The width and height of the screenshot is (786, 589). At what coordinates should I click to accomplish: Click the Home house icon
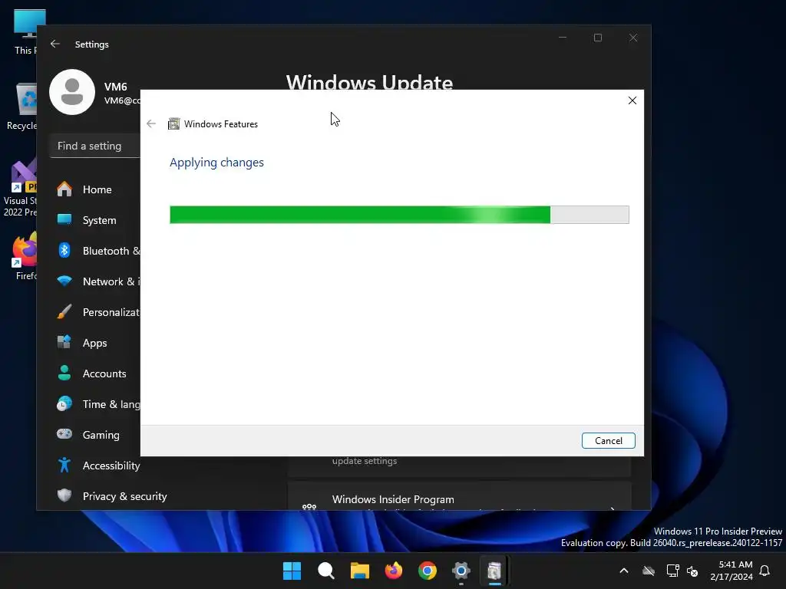tap(64, 189)
